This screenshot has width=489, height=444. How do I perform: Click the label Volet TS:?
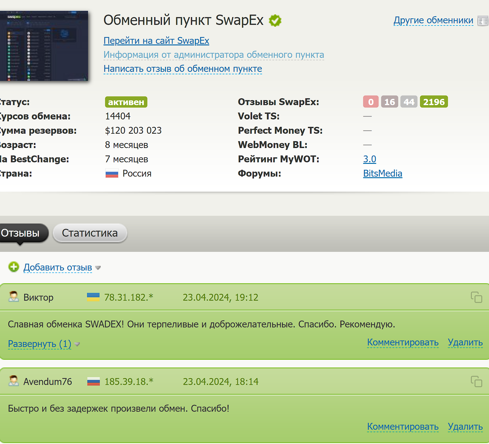(259, 116)
